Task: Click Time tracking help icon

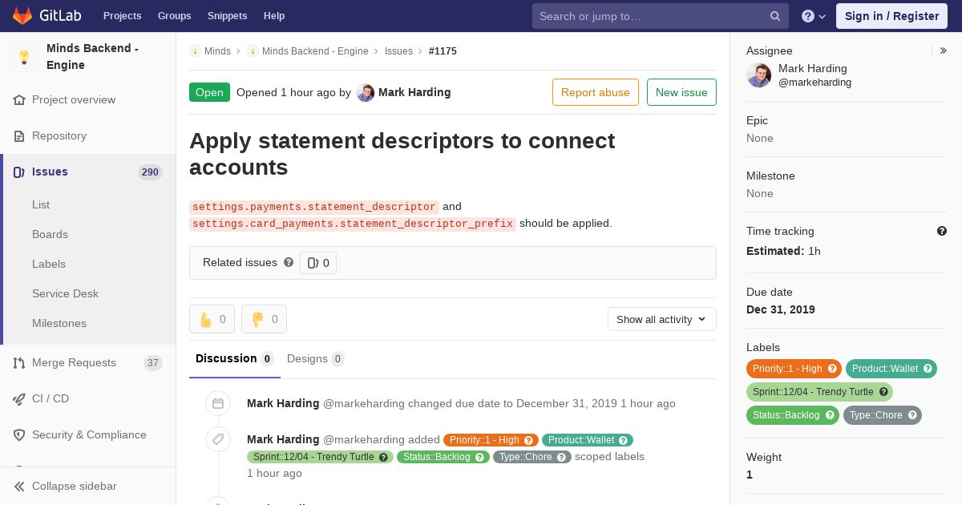Action: click(x=942, y=231)
